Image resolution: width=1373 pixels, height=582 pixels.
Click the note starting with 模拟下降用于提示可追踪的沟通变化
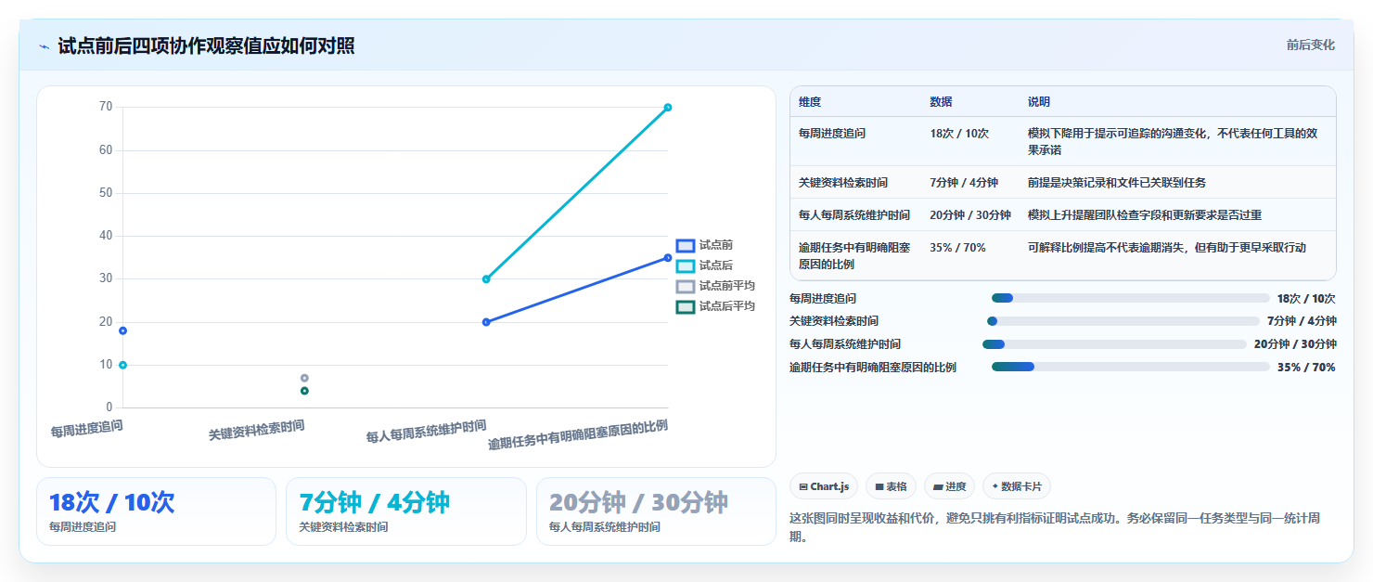[1173, 141]
